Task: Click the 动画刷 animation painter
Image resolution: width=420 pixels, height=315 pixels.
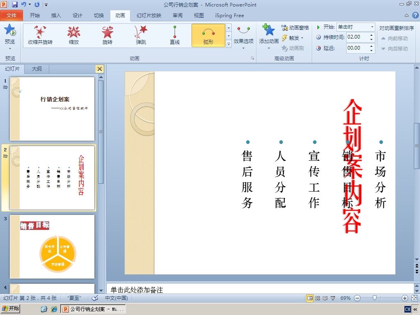Action: coord(292,48)
